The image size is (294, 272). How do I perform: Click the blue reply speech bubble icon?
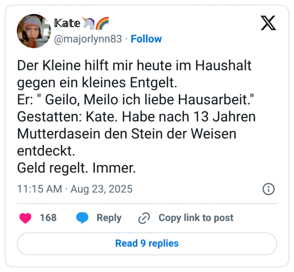tap(83, 218)
